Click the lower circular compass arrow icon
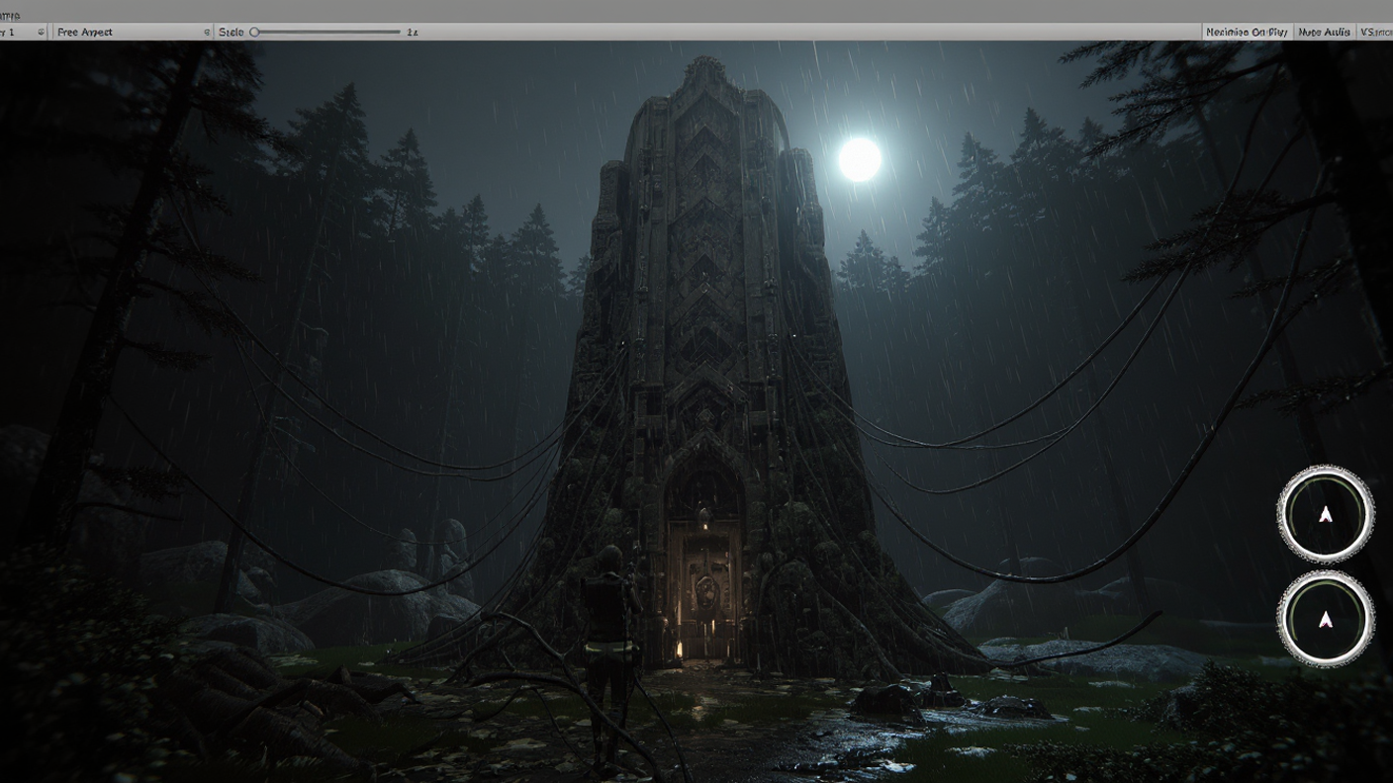Viewport: 1393px width, 783px height. (1325, 619)
